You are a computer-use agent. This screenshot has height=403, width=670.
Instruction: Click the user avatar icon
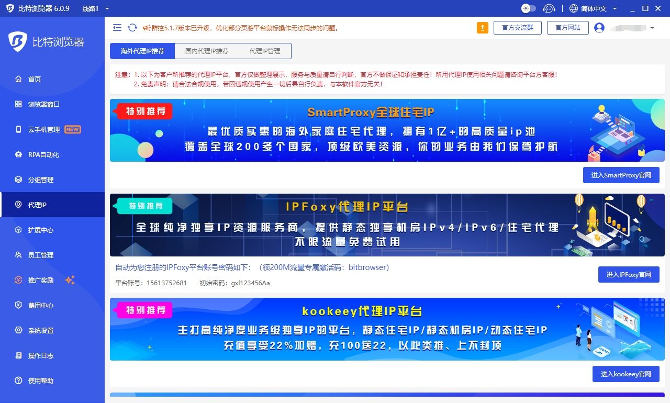(600, 28)
